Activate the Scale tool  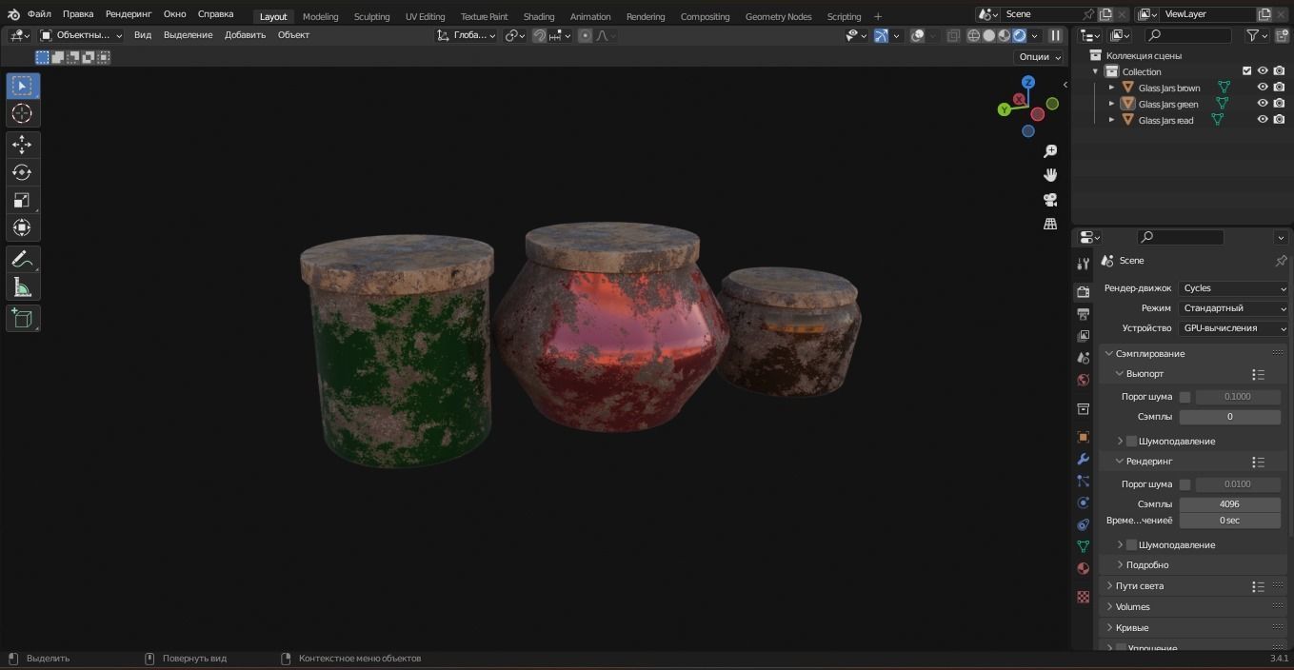(22, 200)
